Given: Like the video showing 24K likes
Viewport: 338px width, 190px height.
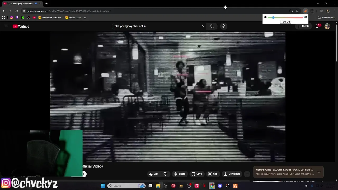Looking at the screenshot, I should [154, 174].
